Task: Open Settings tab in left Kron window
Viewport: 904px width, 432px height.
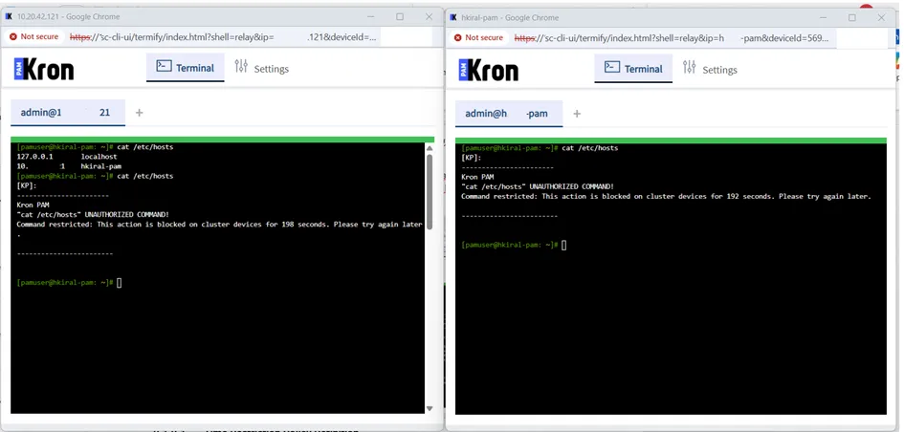Action: [262, 68]
